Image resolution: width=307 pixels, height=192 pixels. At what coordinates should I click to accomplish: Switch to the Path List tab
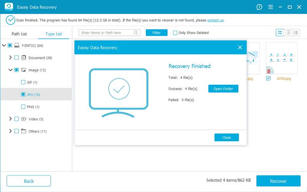point(19,34)
